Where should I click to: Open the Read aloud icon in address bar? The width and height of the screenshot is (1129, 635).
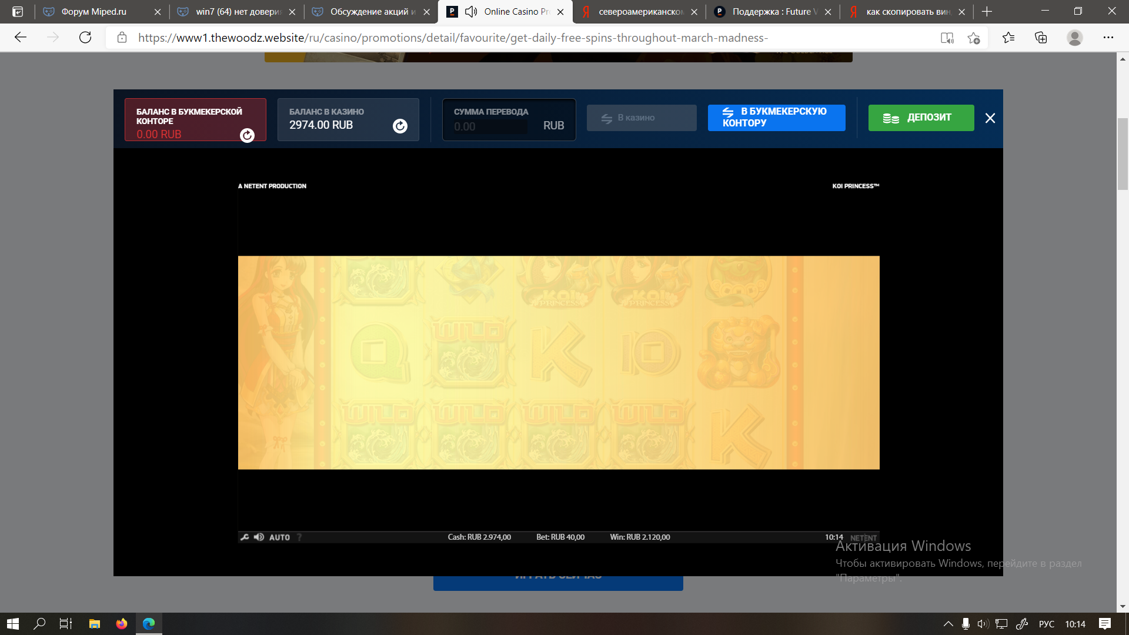947,38
